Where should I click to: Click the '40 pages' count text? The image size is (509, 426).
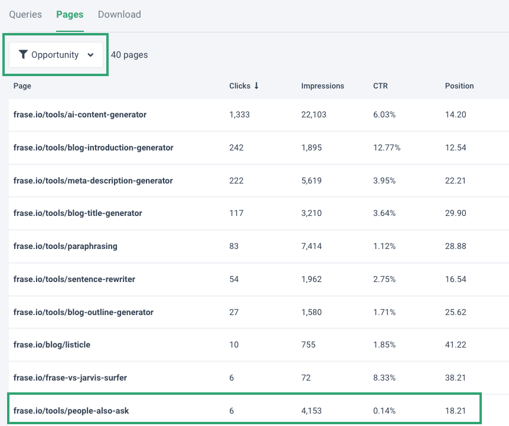tap(129, 55)
